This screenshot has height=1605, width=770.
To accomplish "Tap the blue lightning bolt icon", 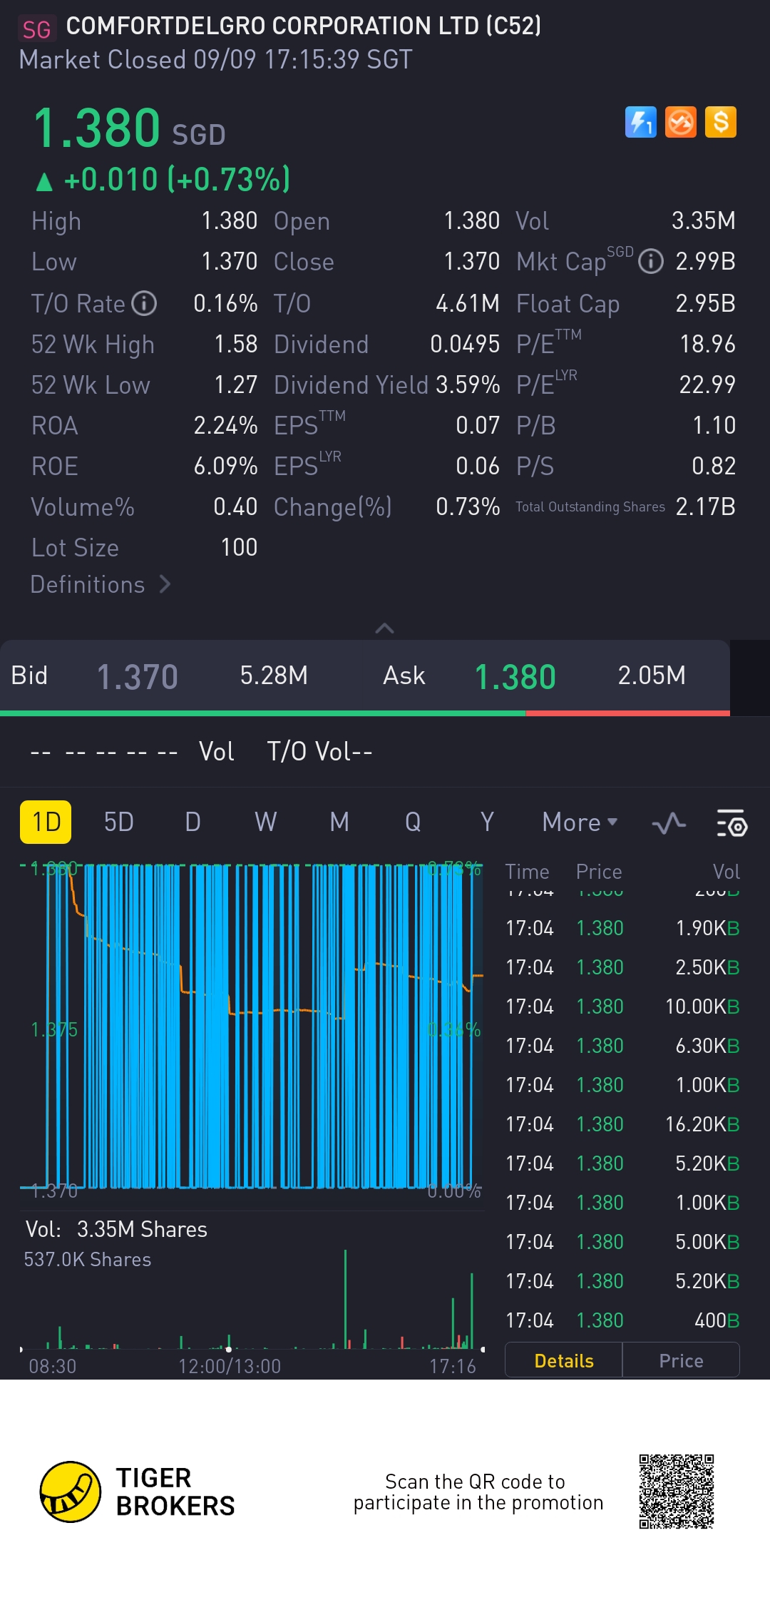I will coord(640,122).
